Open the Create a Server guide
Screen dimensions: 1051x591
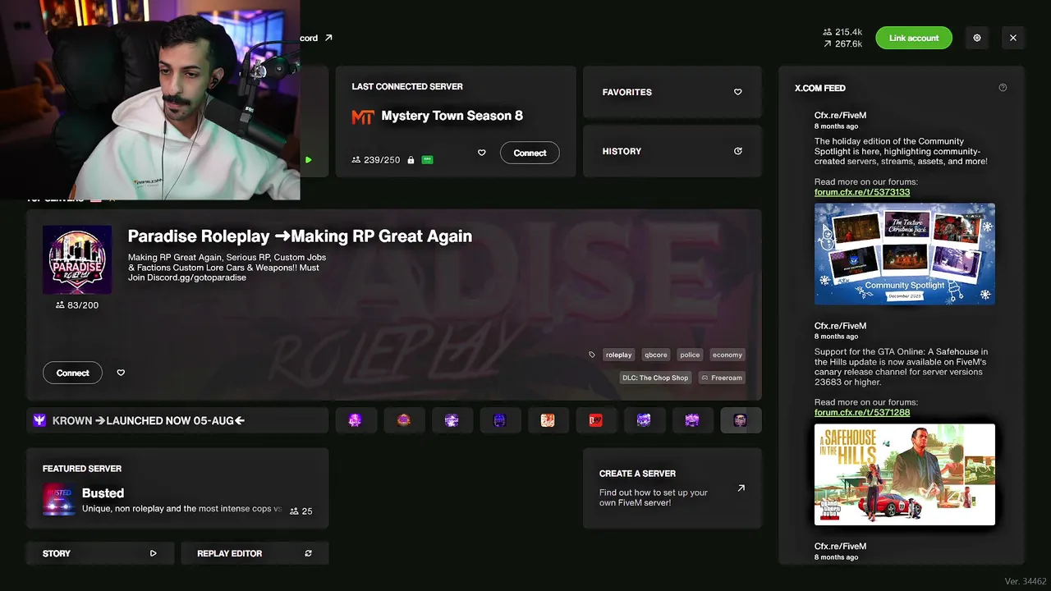[672, 488]
